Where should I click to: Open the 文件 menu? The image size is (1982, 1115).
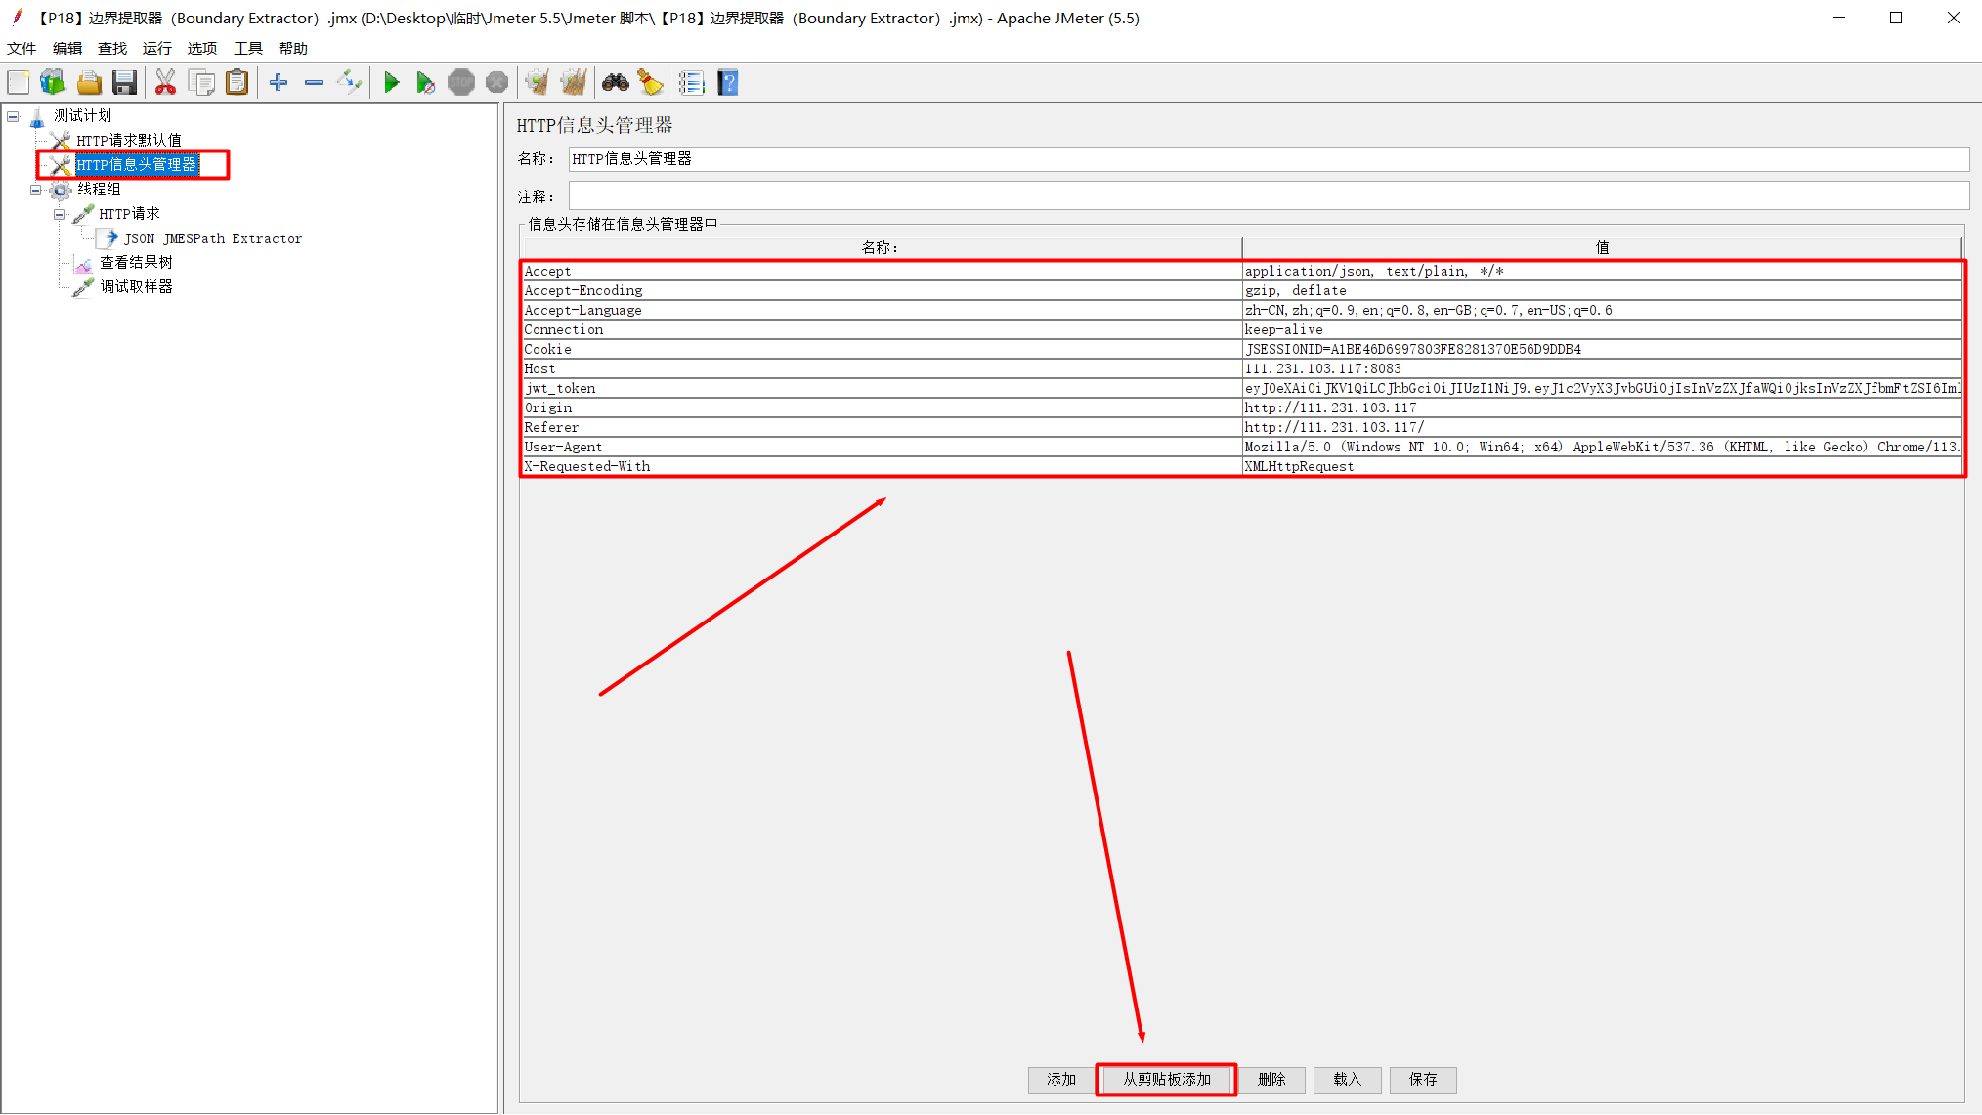[22, 48]
